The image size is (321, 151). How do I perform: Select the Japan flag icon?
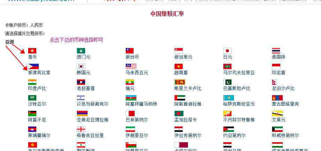coord(227,51)
